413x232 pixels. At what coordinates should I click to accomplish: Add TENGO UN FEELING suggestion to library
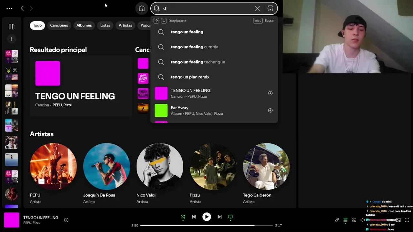[270, 93]
